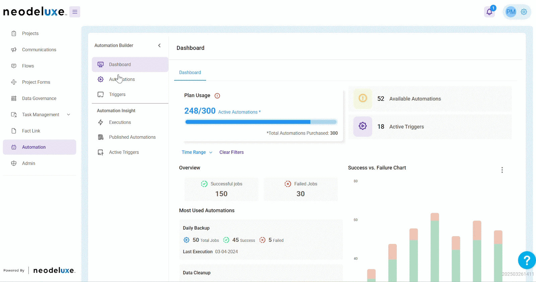Click the Communications megaphone icon
Viewport: 536px width, 282px height.
click(14, 50)
